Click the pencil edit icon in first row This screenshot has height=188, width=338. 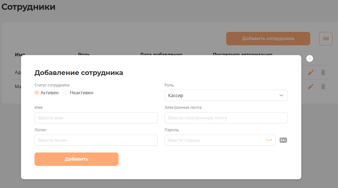tap(311, 72)
